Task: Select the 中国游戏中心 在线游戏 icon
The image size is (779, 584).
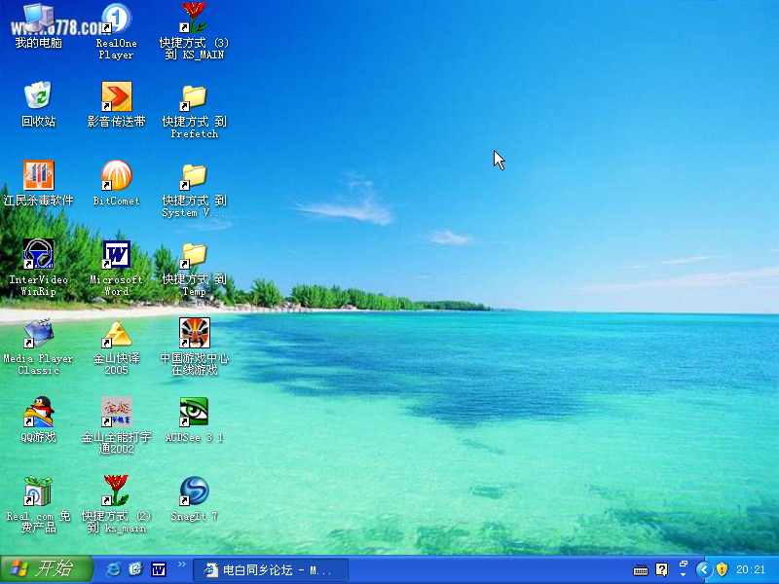Action: coord(194,334)
